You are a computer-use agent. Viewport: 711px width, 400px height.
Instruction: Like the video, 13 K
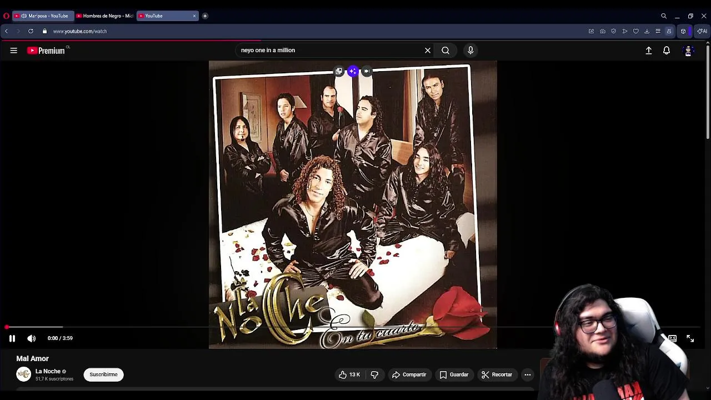[349, 375]
